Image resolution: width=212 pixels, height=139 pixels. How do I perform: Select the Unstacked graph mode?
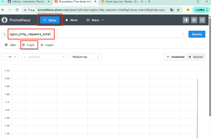(175, 57)
